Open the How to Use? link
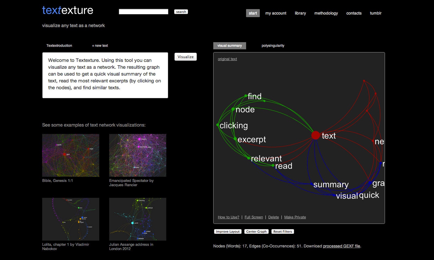Viewport: 434px width, 260px height. point(228,217)
